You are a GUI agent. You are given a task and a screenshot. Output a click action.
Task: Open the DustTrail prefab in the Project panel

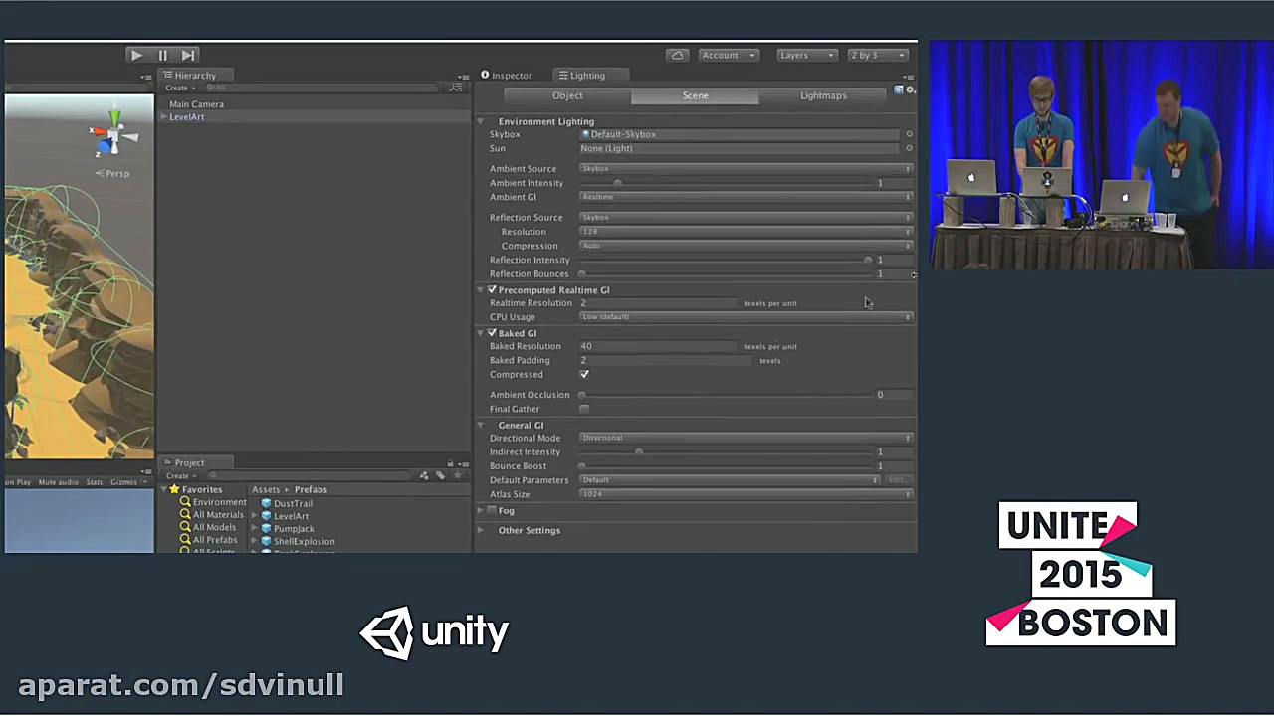click(293, 503)
